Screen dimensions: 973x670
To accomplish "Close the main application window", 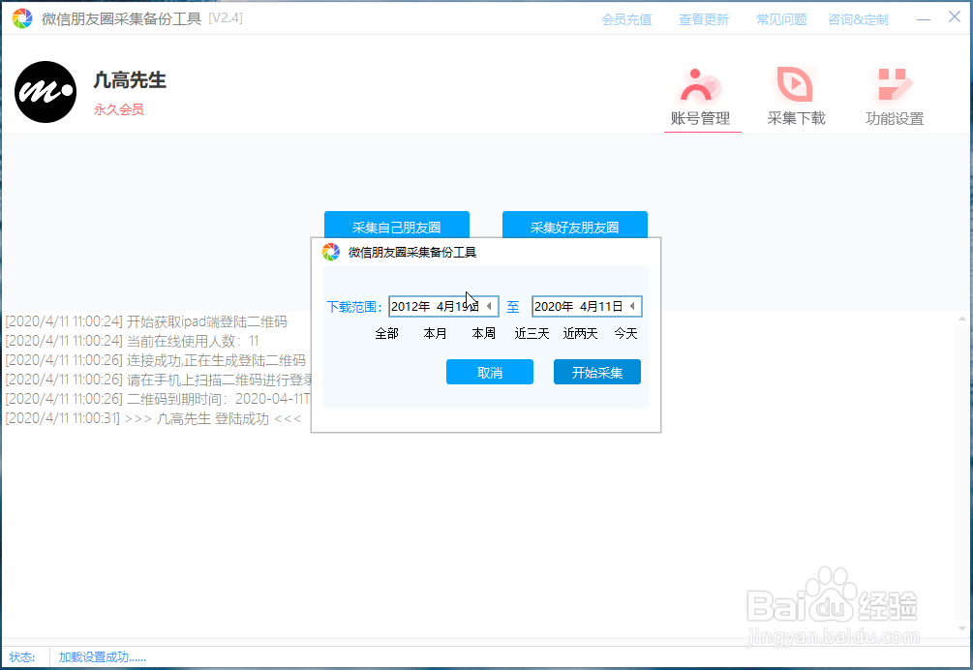I will tap(955, 16).
